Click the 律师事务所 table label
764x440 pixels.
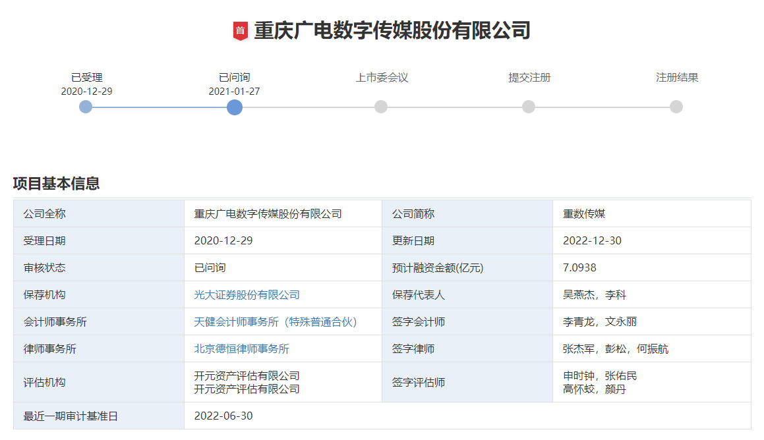pyautogui.click(x=49, y=349)
